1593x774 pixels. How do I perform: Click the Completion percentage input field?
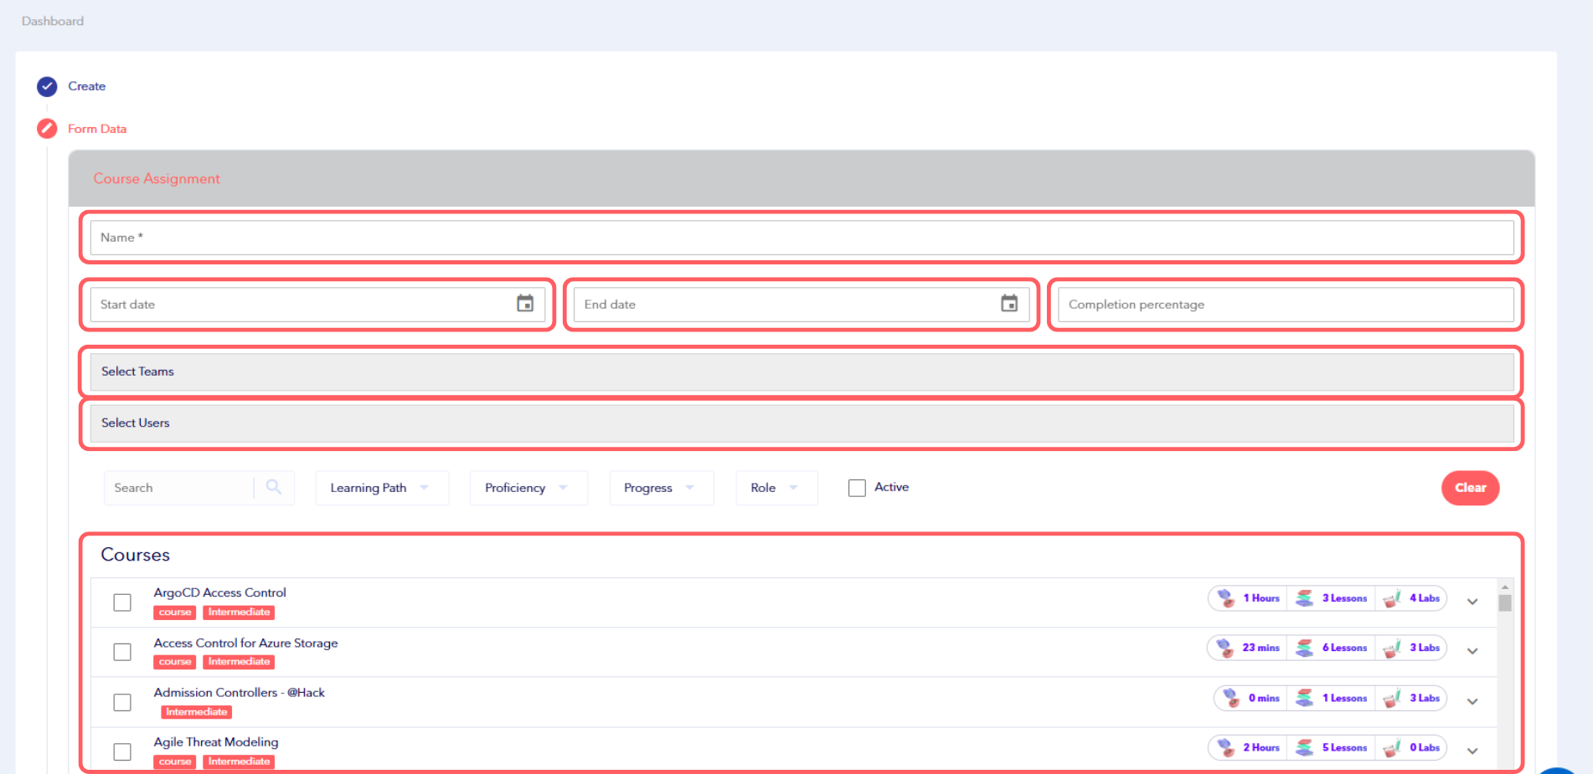[1285, 304]
